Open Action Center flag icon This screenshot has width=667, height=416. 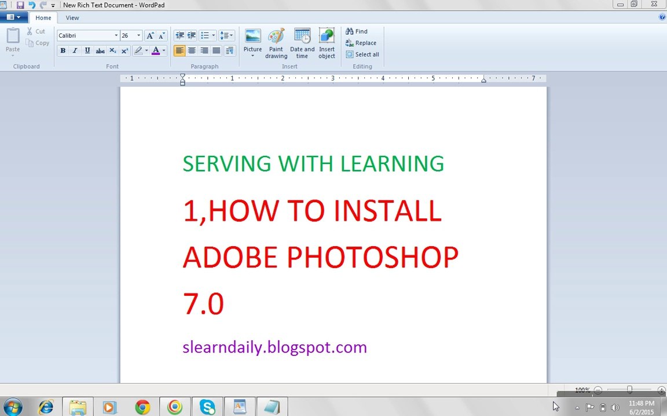(589, 407)
